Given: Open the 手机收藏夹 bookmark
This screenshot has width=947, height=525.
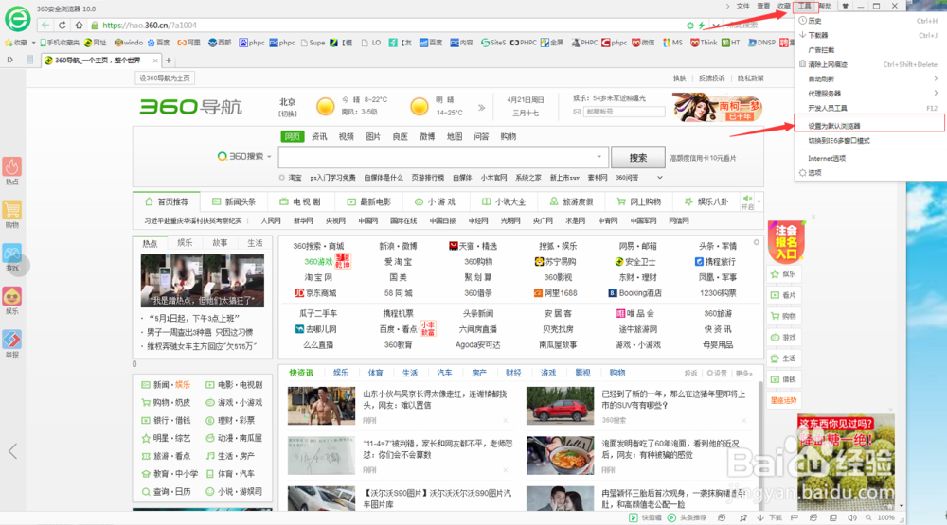Looking at the screenshot, I should pos(59,43).
